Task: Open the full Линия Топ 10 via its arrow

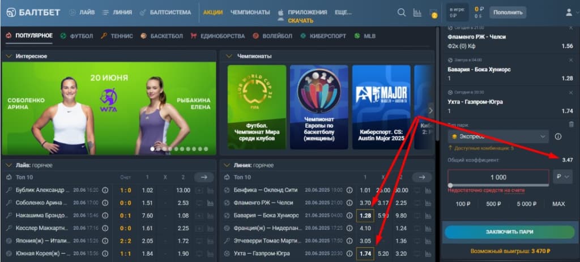Action: pyautogui.click(x=422, y=177)
